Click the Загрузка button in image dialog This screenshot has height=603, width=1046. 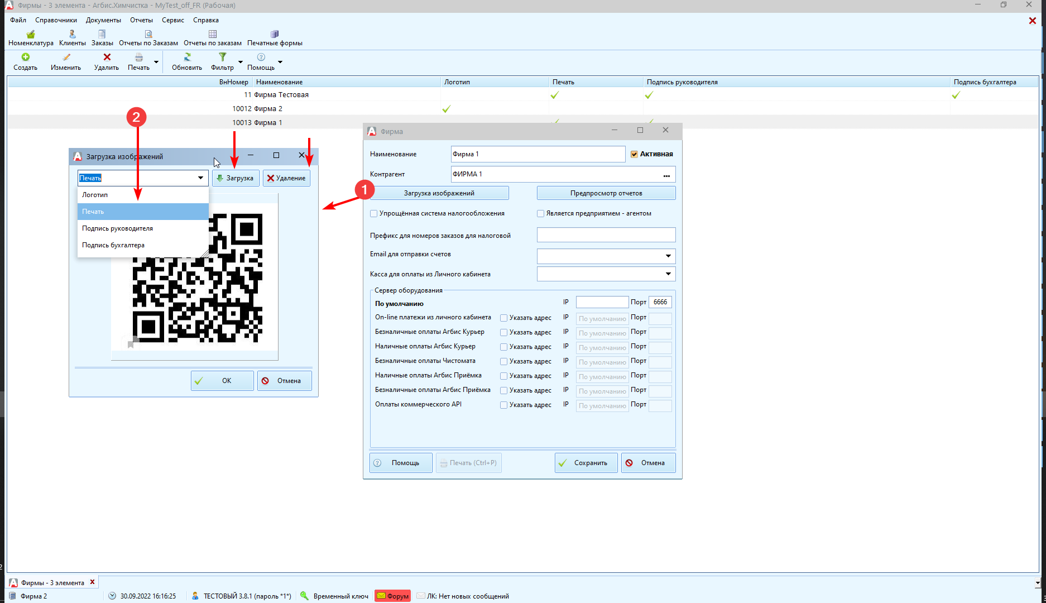click(x=236, y=178)
